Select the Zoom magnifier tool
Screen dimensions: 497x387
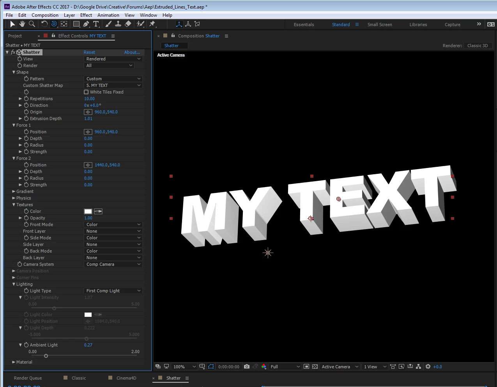coord(32,24)
